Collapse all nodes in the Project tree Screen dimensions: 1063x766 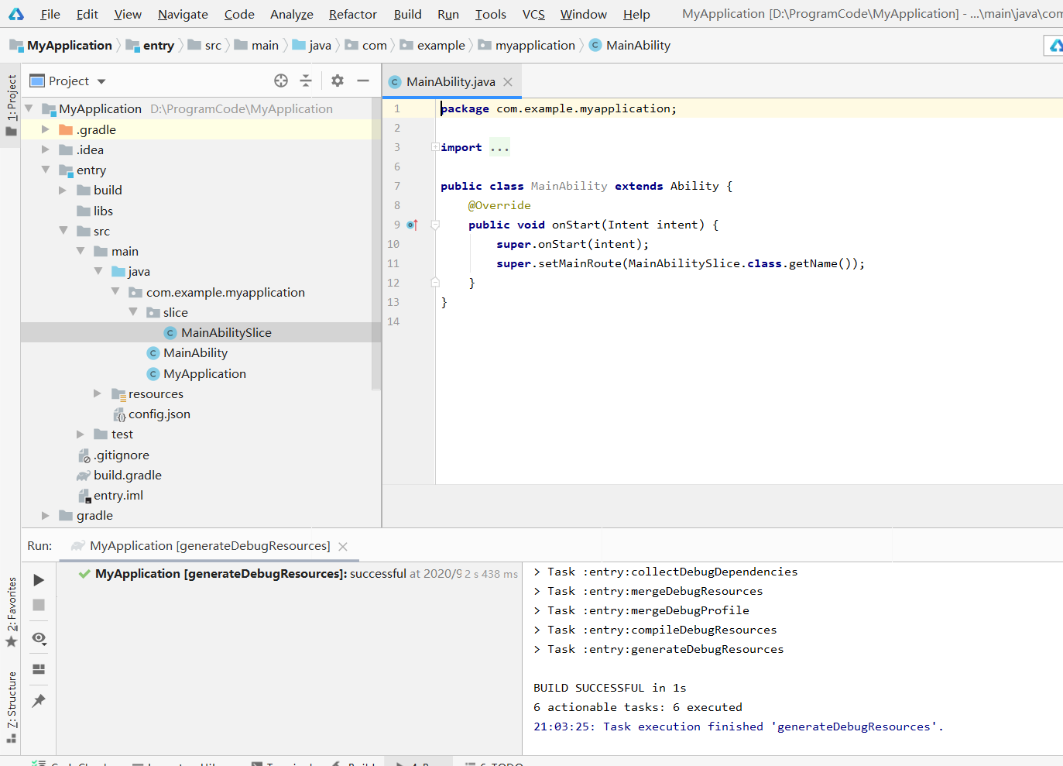[x=306, y=81]
